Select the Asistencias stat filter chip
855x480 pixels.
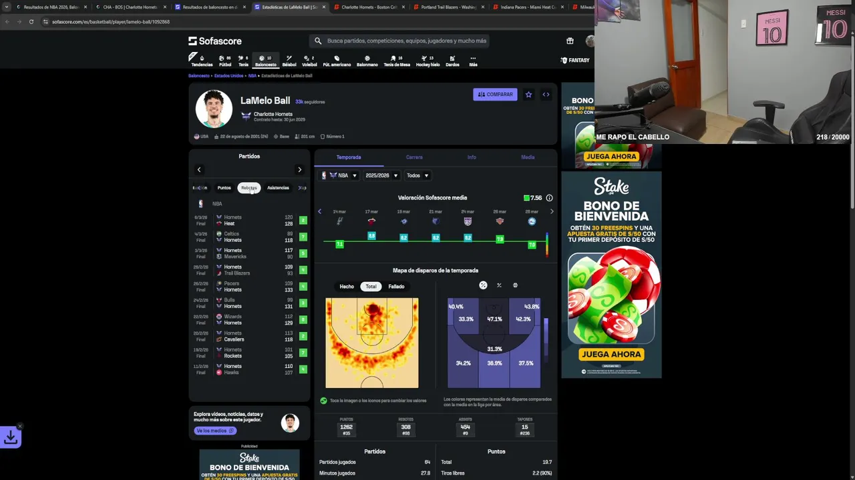click(278, 188)
